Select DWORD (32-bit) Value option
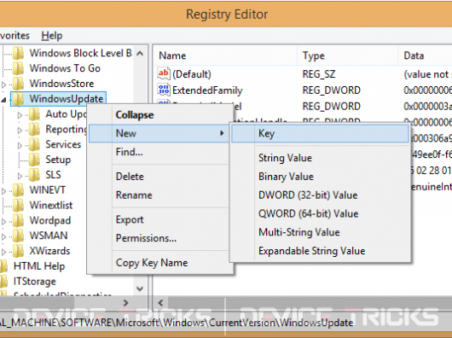The height and width of the screenshot is (338, 452). coord(308,195)
